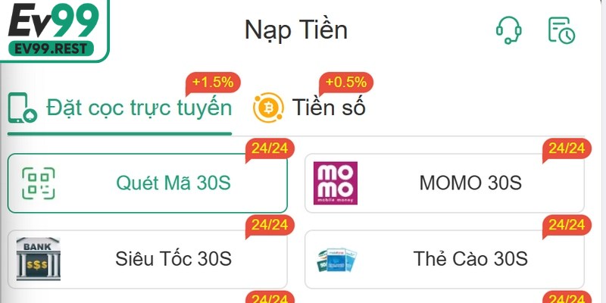This screenshot has height=303, width=606.
Task: Click the bank building icon
Action: coord(37,259)
